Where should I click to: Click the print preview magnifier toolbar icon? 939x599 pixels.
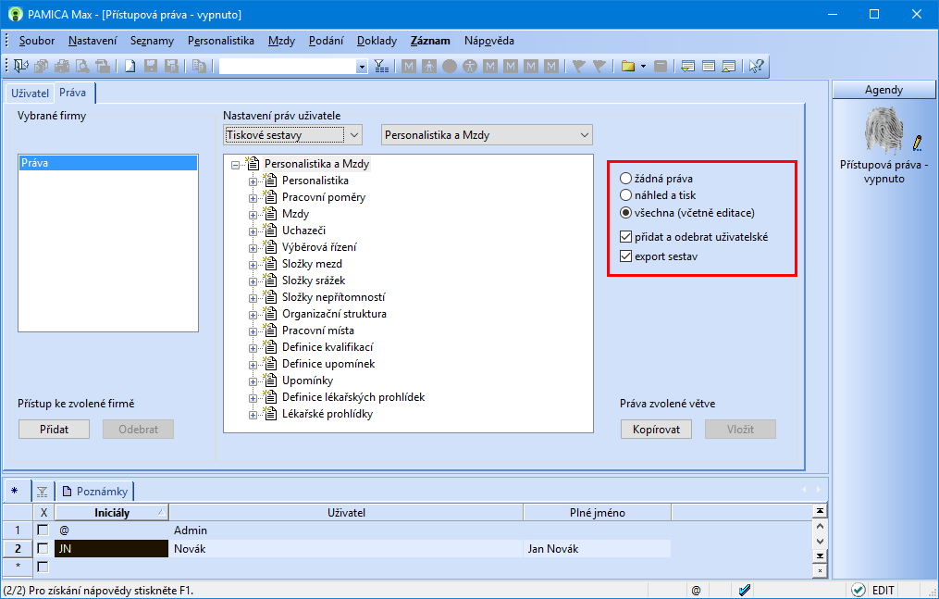(82, 66)
